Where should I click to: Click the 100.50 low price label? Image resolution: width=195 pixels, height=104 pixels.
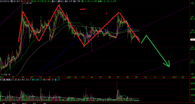[x=7, y=75]
